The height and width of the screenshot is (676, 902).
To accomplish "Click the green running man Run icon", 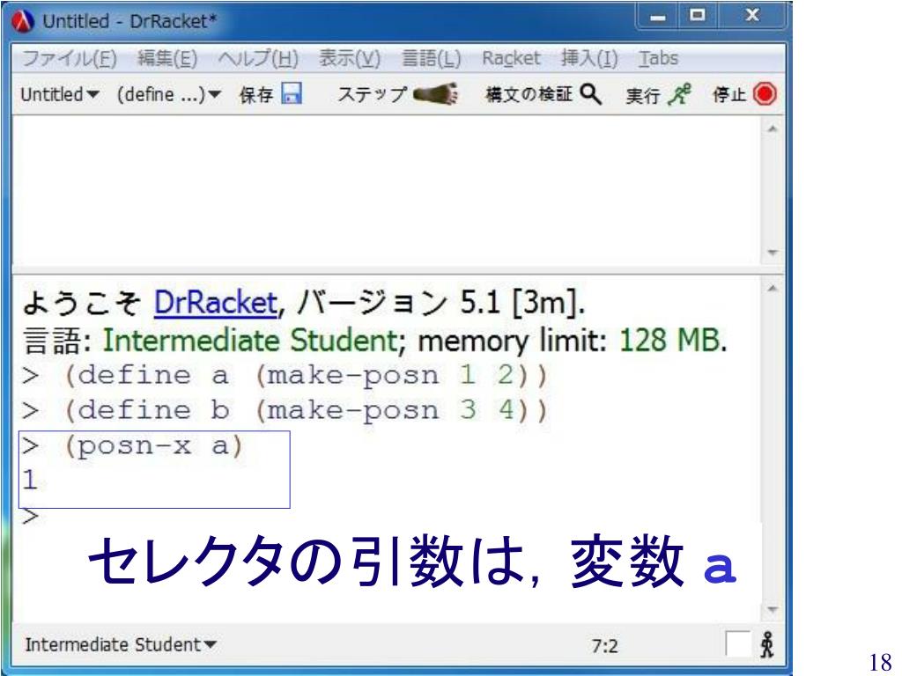I will click(679, 93).
